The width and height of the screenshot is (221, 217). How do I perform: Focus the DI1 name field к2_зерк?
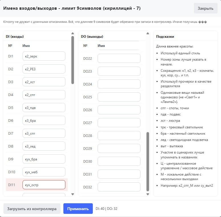coord(44,56)
